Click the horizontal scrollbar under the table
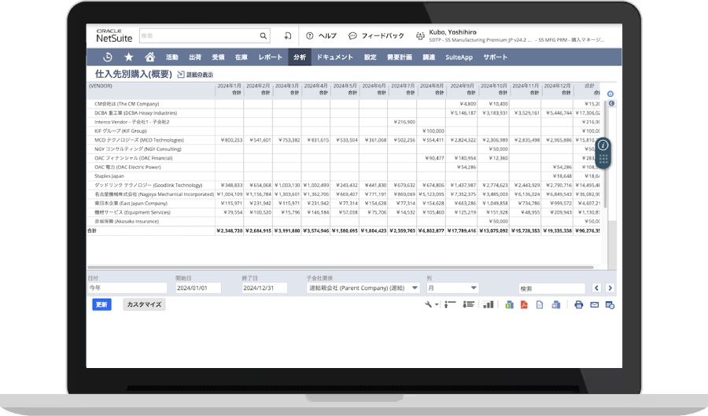Viewport: 708px width, 416px height. (341, 267)
